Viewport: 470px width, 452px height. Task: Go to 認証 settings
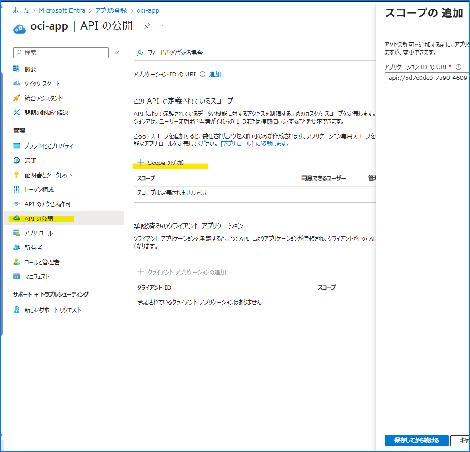tap(30, 160)
